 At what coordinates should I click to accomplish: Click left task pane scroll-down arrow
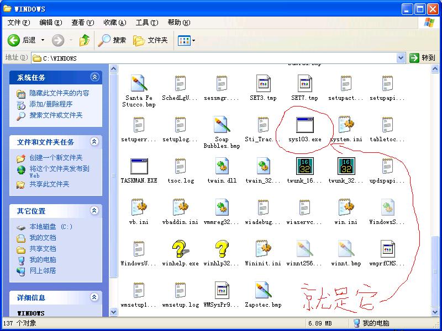coord(113,312)
